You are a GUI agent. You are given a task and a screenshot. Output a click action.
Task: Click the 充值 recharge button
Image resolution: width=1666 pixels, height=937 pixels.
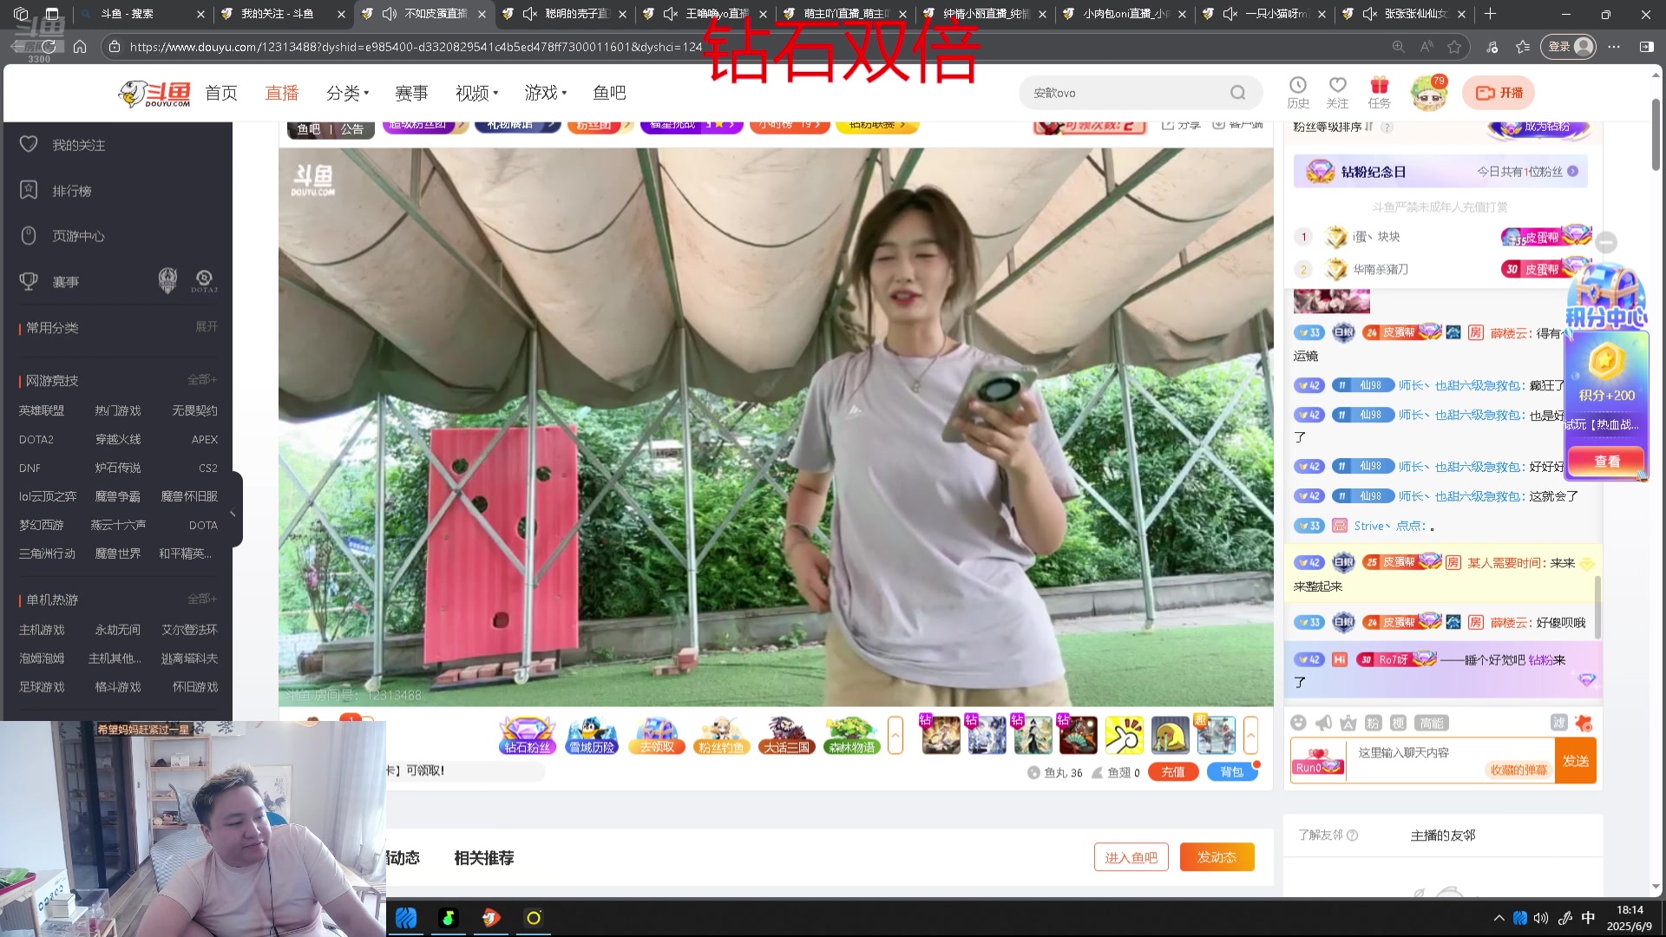1173,771
